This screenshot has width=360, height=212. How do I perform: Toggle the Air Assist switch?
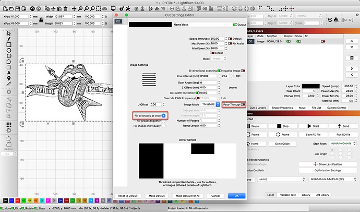pyautogui.click(x=230, y=43)
